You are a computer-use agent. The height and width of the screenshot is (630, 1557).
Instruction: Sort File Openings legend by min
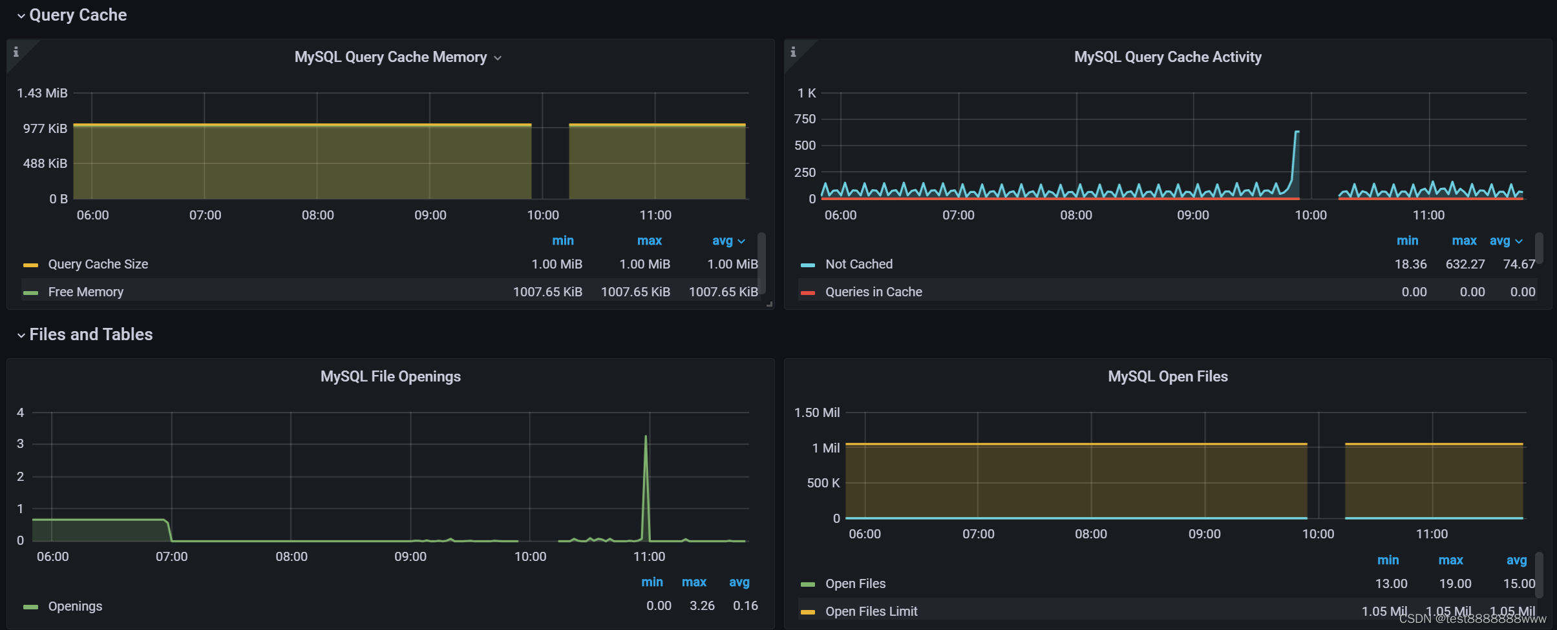pos(651,582)
